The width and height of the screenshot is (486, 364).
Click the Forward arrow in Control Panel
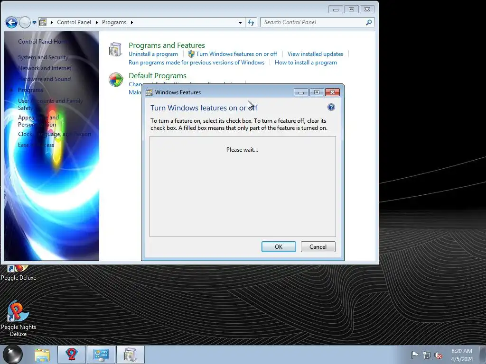coord(25,22)
